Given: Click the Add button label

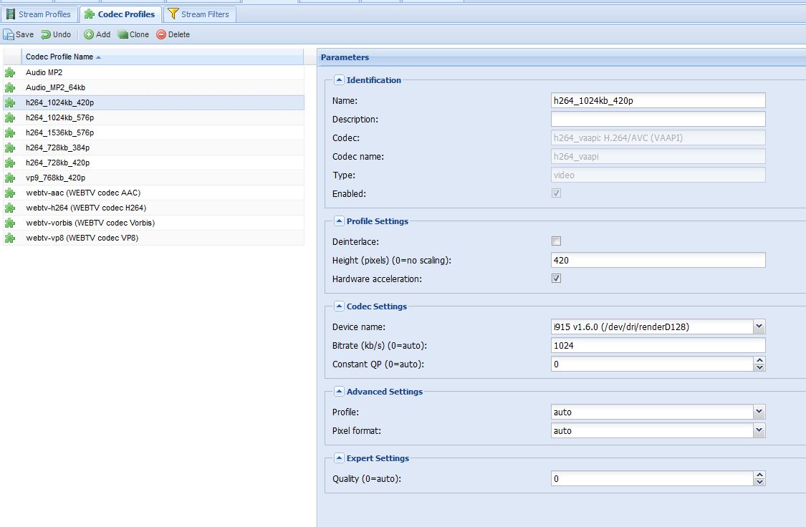Looking at the screenshot, I should pos(103,34).
